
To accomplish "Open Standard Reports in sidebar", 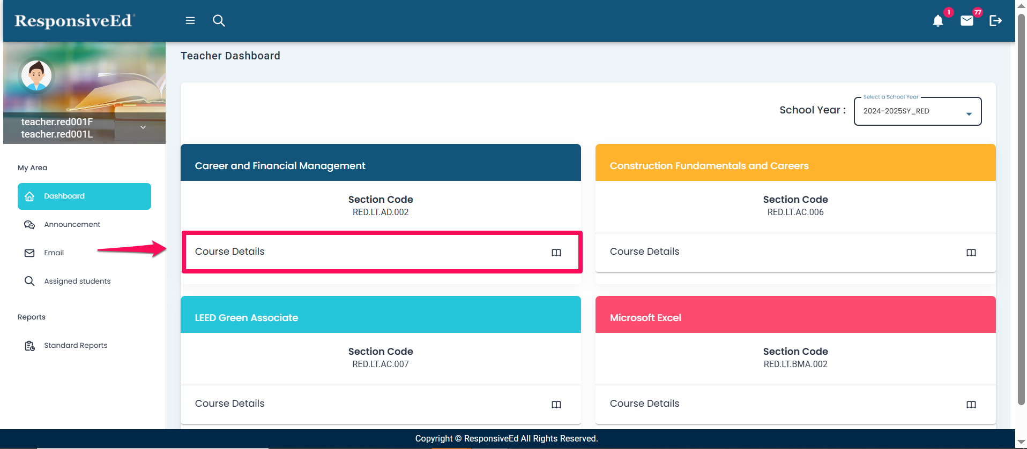I will point(76,346).
